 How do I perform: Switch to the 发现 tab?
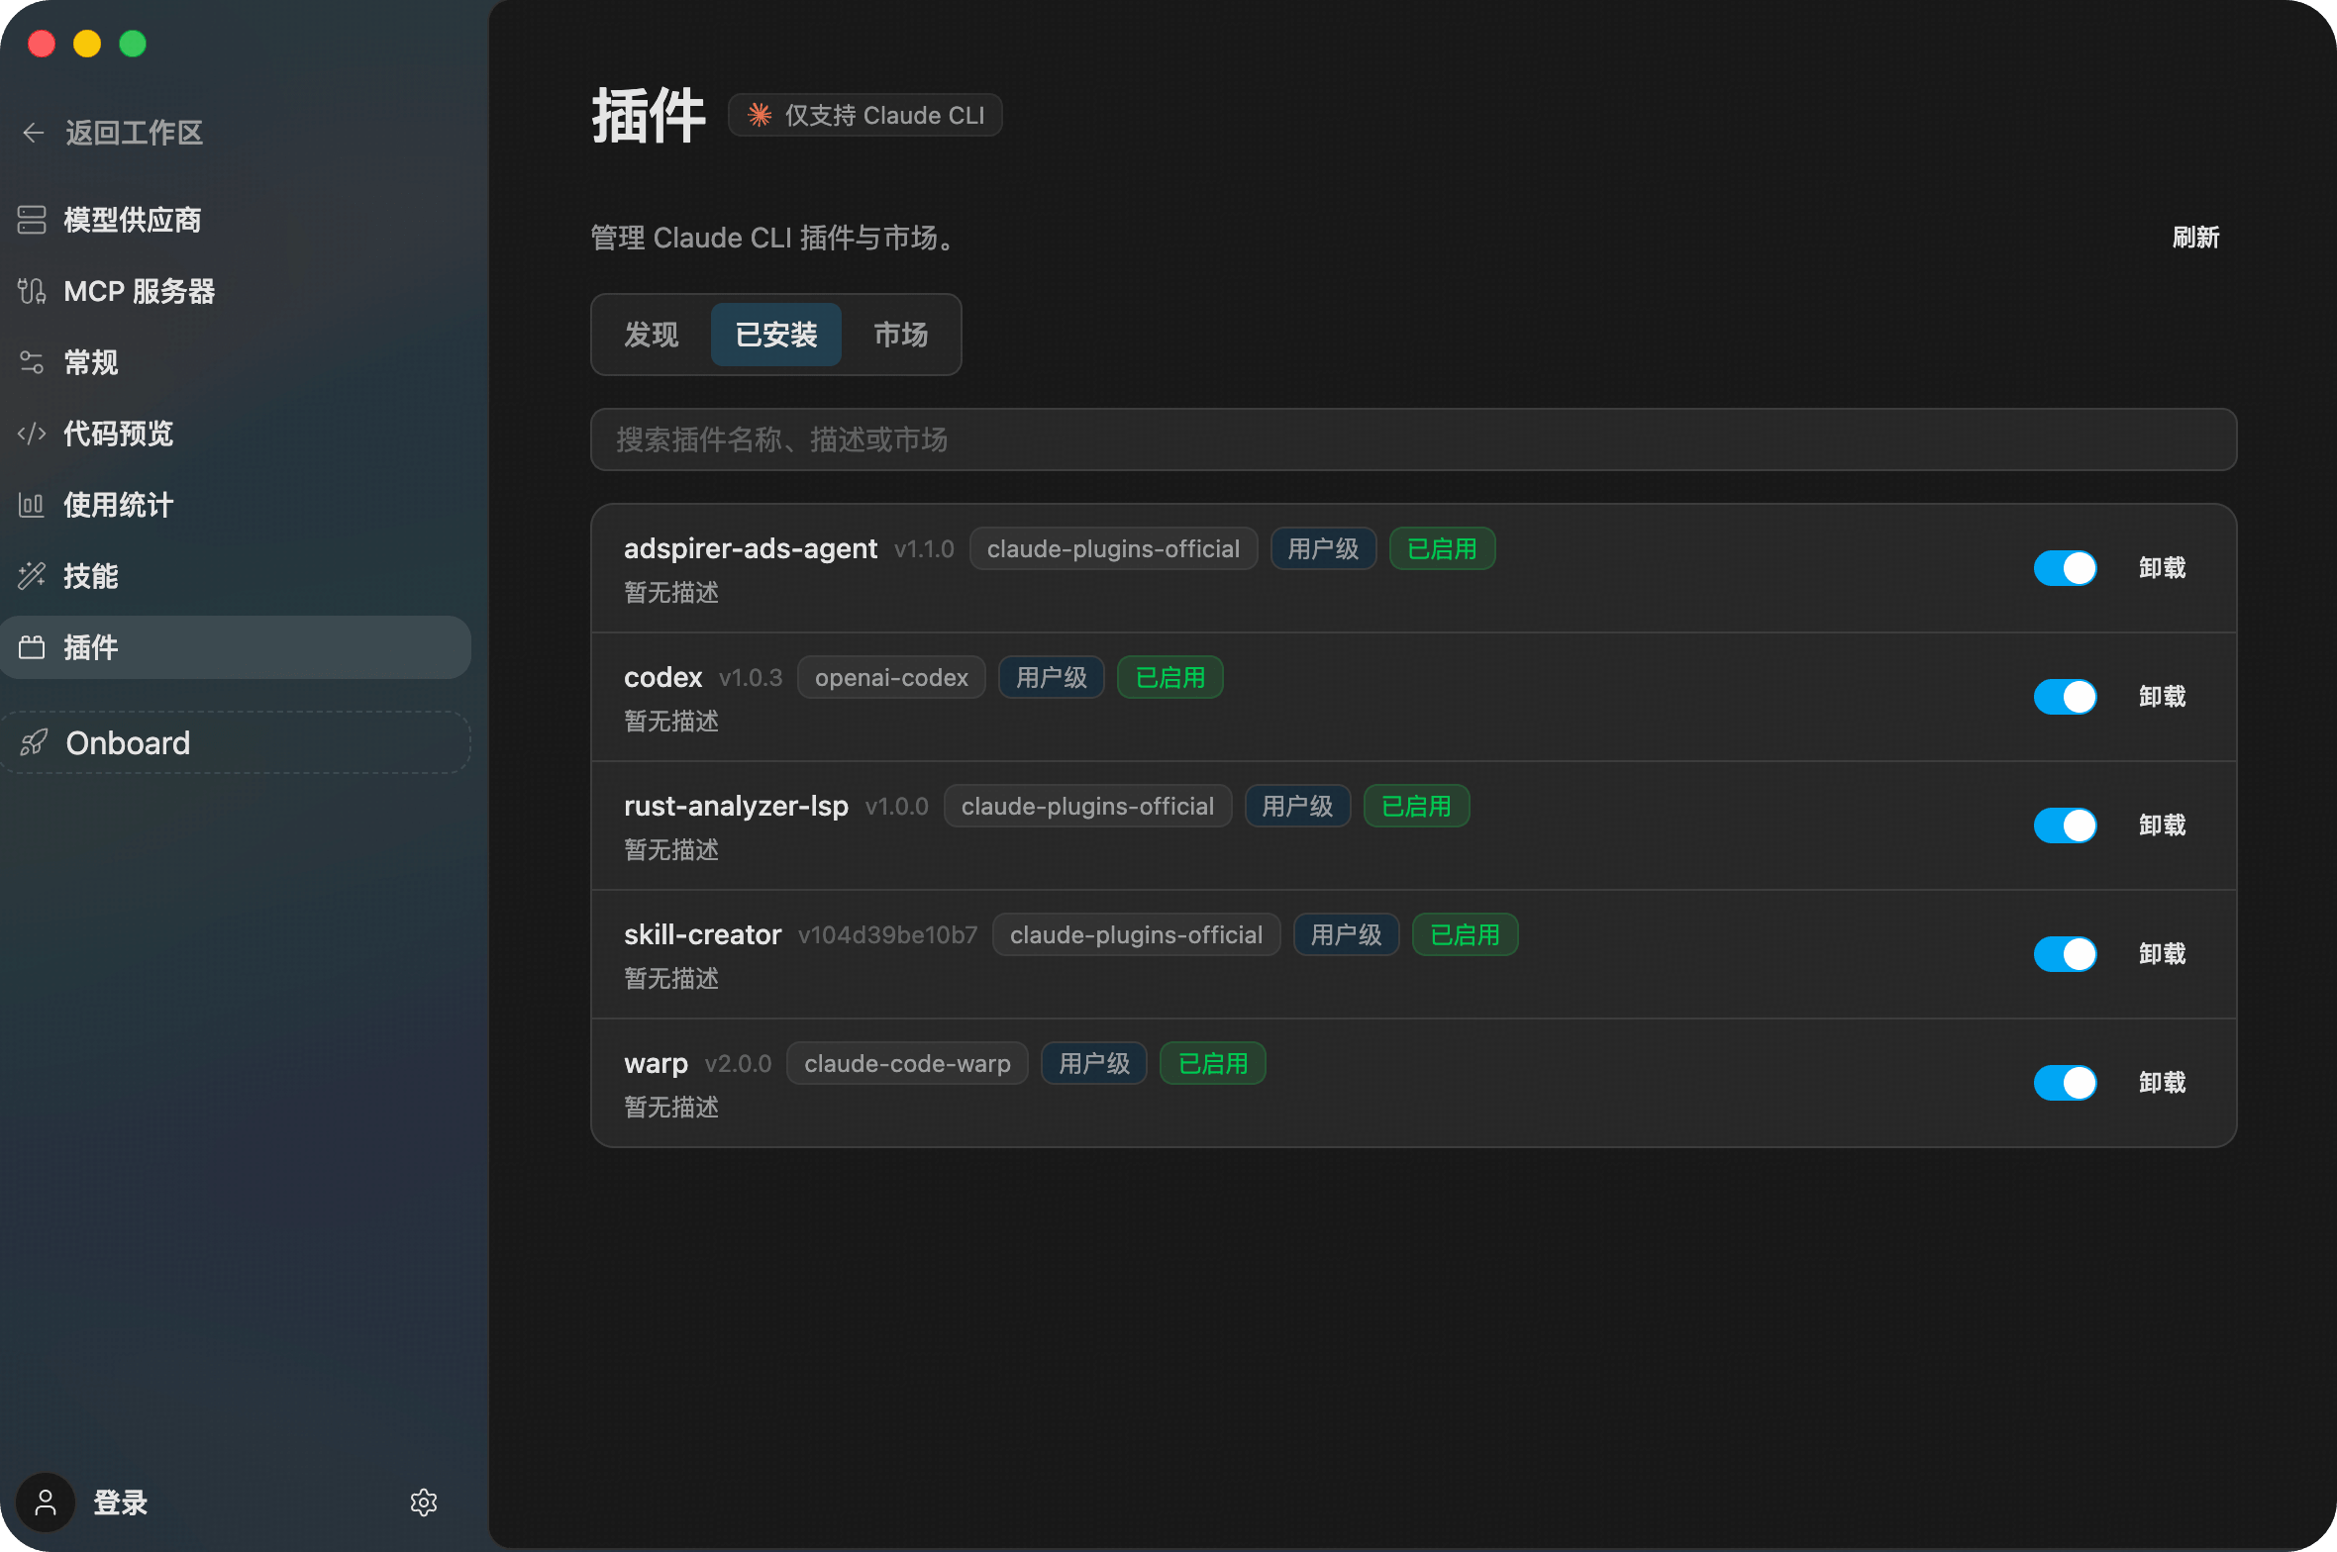click(651, 335)
